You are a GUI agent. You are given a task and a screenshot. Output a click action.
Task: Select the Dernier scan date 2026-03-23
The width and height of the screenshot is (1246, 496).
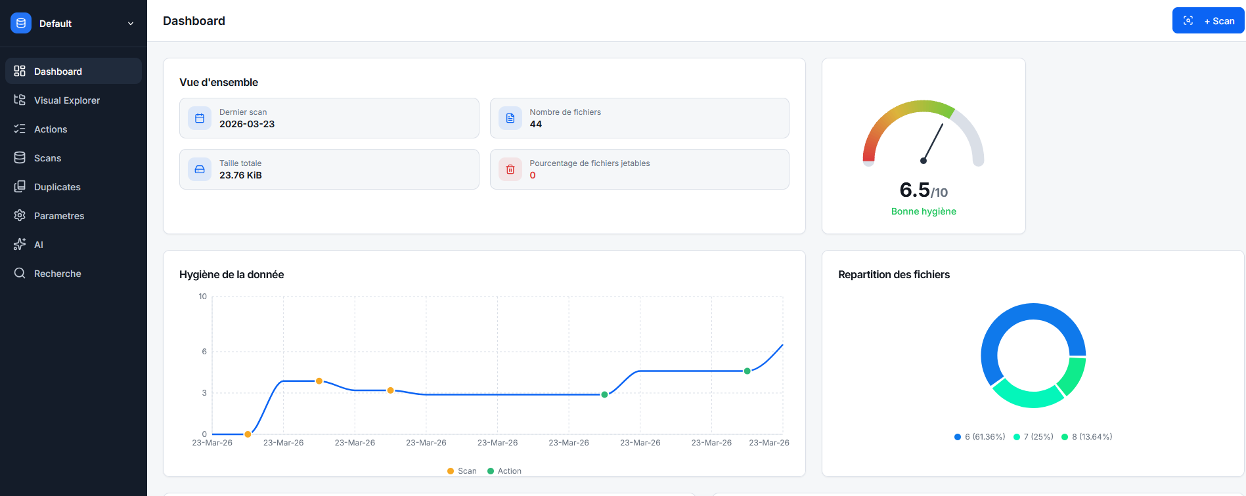247,124
